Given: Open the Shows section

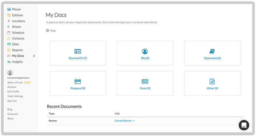Looking at the screenshot, I should point(17,27).
